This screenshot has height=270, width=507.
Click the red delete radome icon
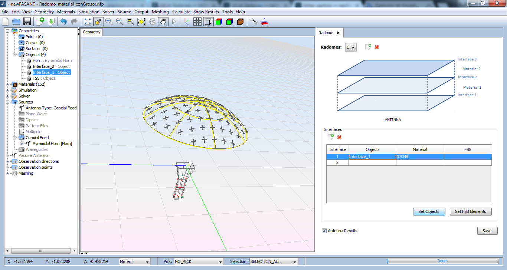[x=377, y=47]
